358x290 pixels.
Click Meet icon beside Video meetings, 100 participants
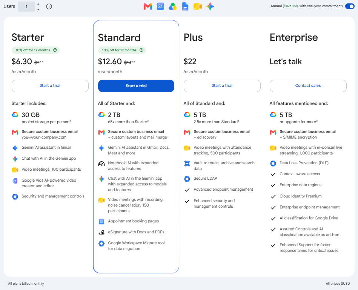pos(15,170)
